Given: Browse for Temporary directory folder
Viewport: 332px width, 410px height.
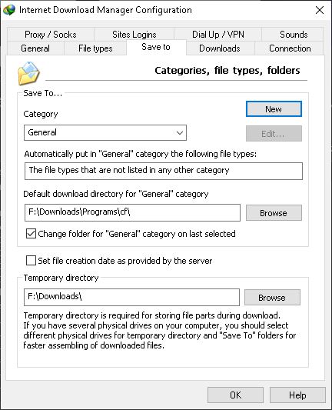Looking at the screenshot, I should (x=272, y=297).
